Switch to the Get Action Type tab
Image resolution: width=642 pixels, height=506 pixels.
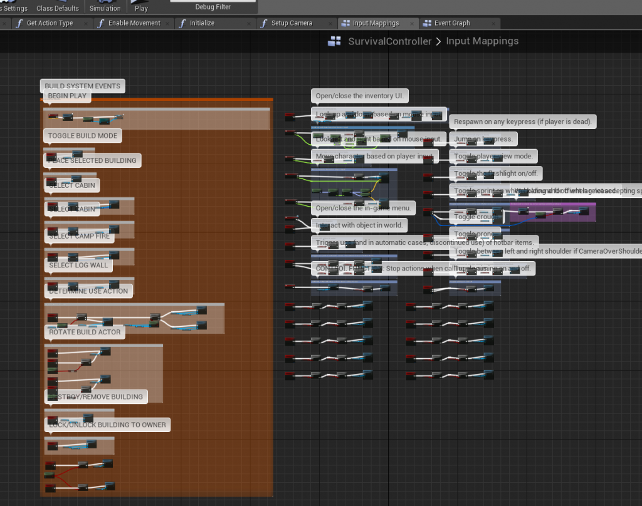[x=50, y=23]
